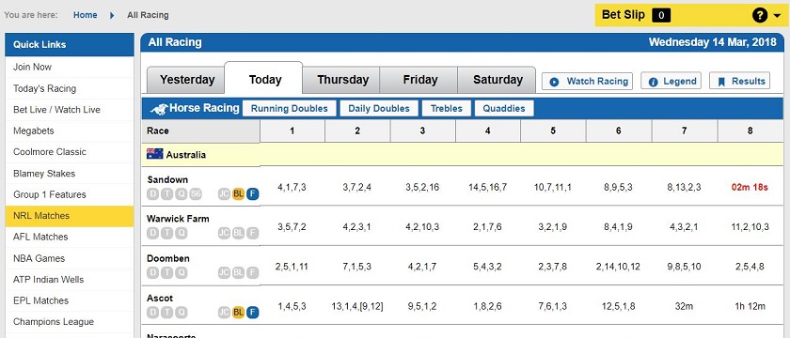
Task: Expand the dropdown arrow beside help icon
Action: (777, 16)
